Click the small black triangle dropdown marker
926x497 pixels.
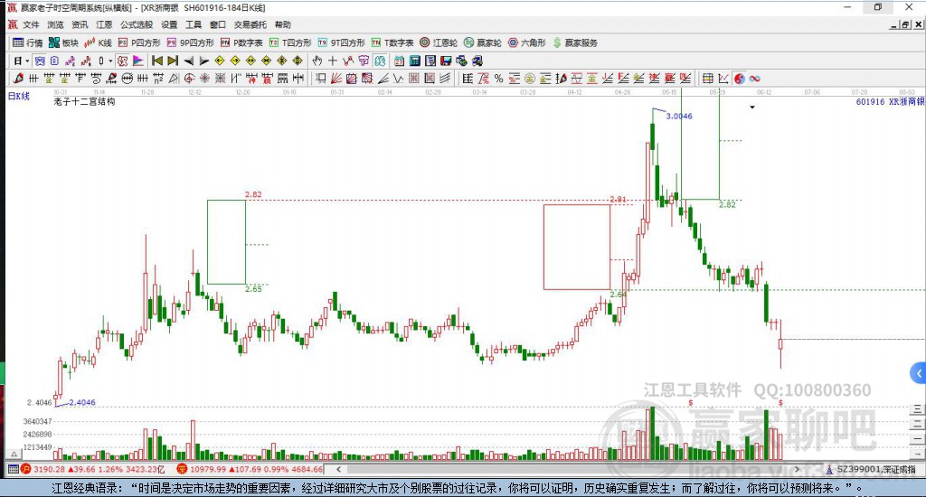[x=752, y=108]
